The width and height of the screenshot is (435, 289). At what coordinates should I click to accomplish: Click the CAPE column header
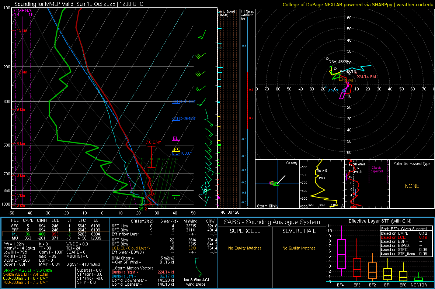tap(28, 220)
